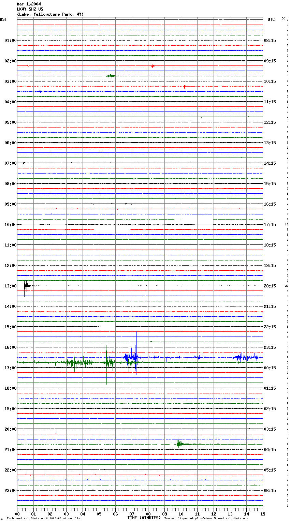Select the 07:00 MST time label
Image resolution: width=290 pixels, height=523 pixels.
11,163
